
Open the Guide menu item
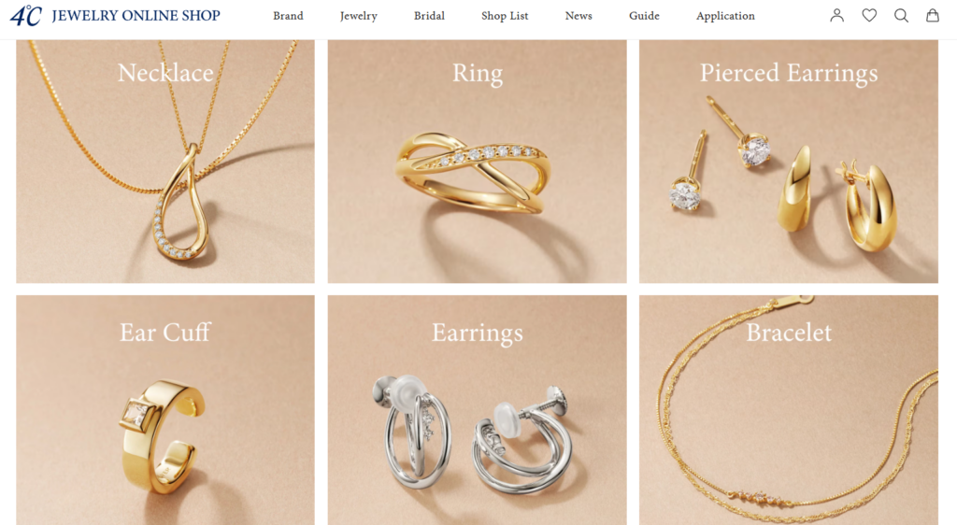(644, 16)
